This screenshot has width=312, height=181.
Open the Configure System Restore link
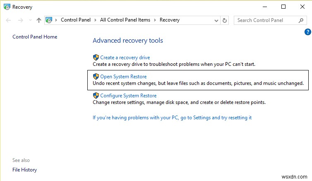pos(128,96)
